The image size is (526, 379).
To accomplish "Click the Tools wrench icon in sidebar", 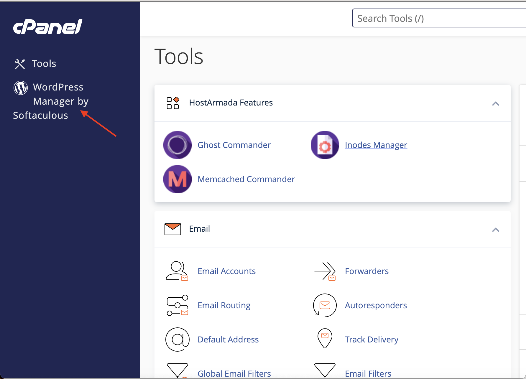I will 20,64.
